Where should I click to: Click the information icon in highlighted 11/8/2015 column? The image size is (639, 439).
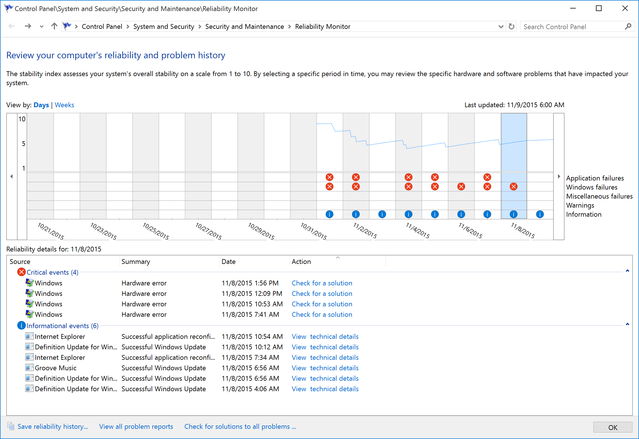point(513,214)
